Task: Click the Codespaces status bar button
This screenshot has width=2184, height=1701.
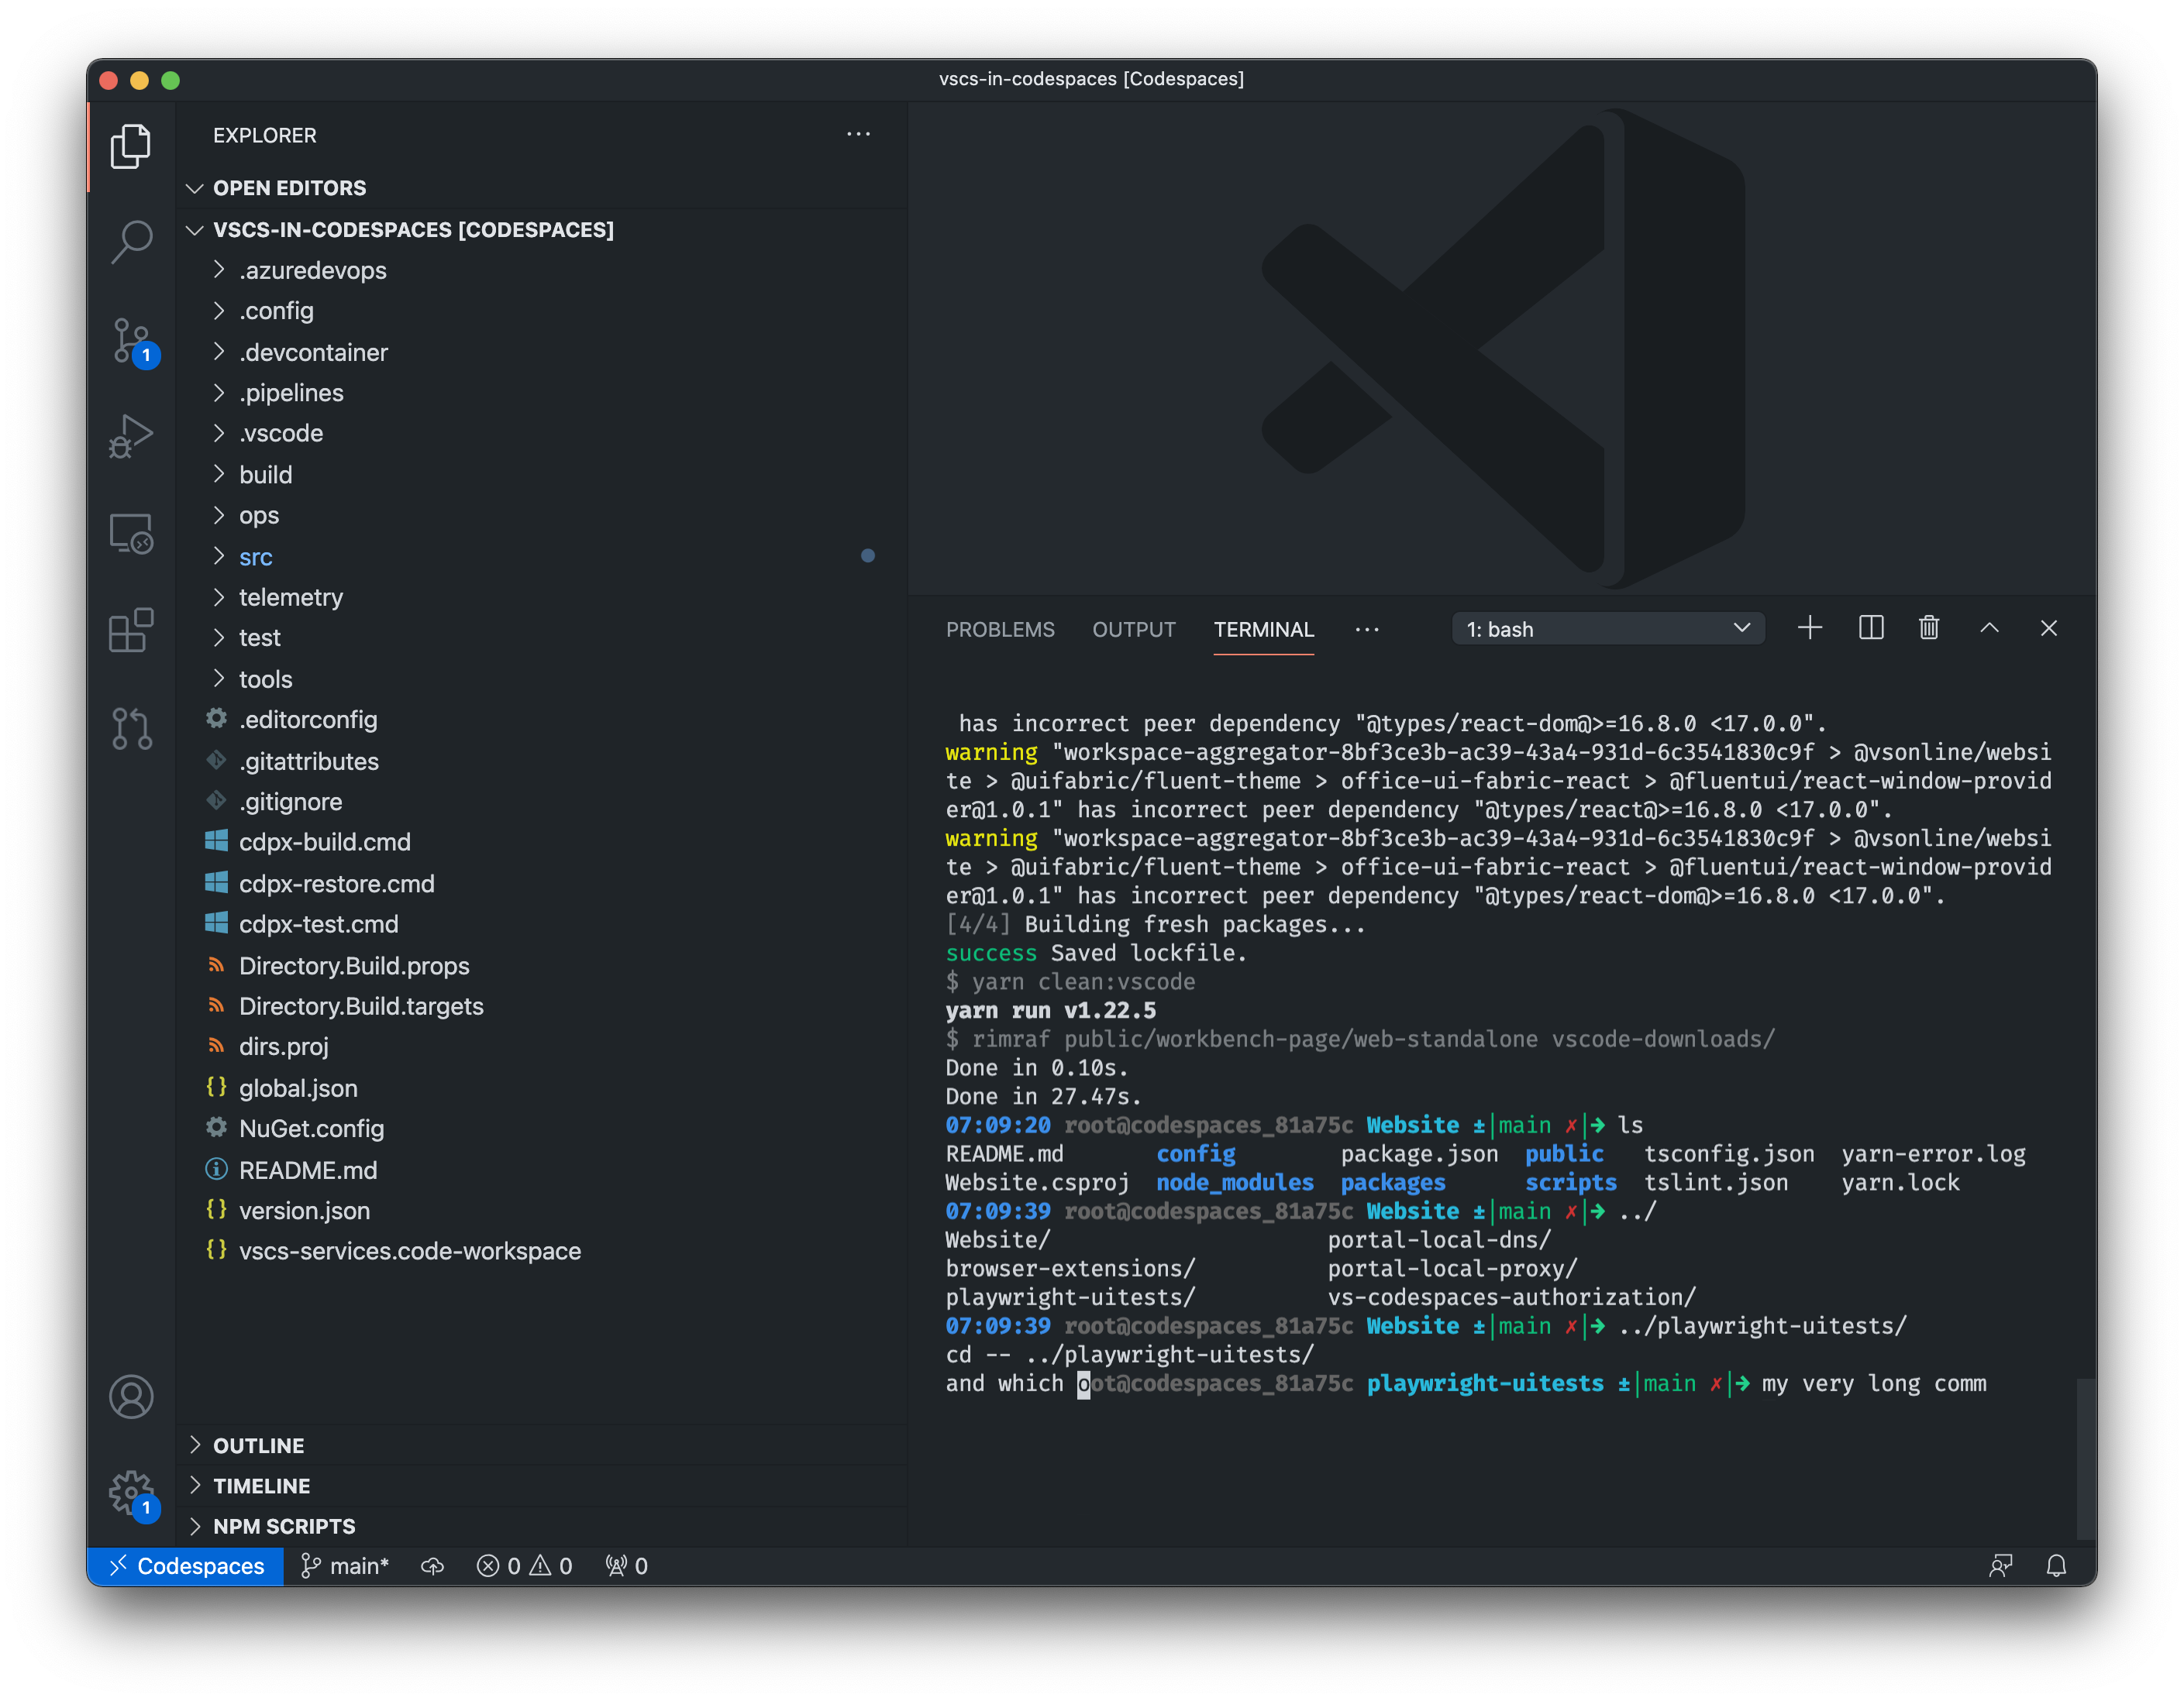Action: pyautogui.click(x=185, y=1566)
